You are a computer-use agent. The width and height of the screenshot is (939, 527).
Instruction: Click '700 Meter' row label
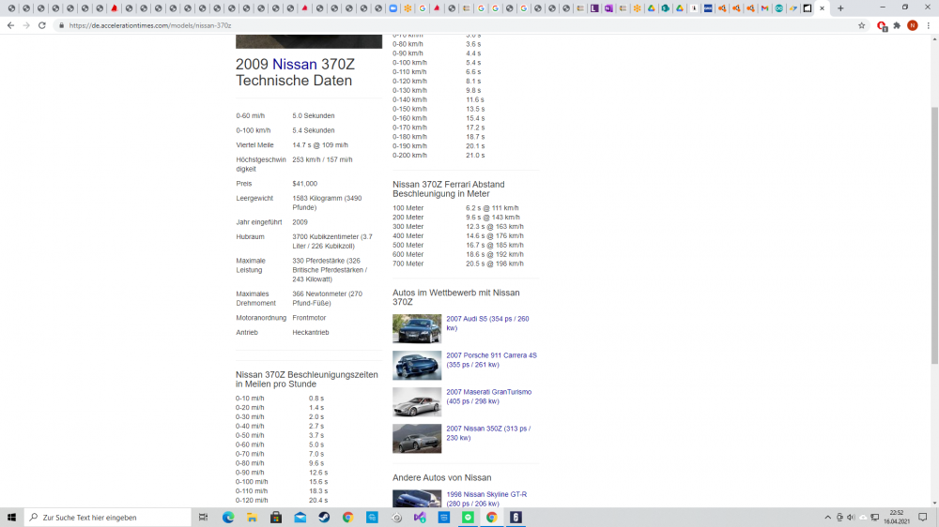(x=408, y=263)
